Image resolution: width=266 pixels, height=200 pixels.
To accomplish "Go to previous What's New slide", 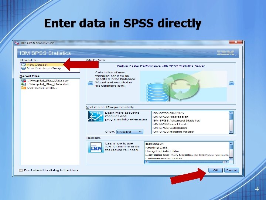I will click(91, 83).
